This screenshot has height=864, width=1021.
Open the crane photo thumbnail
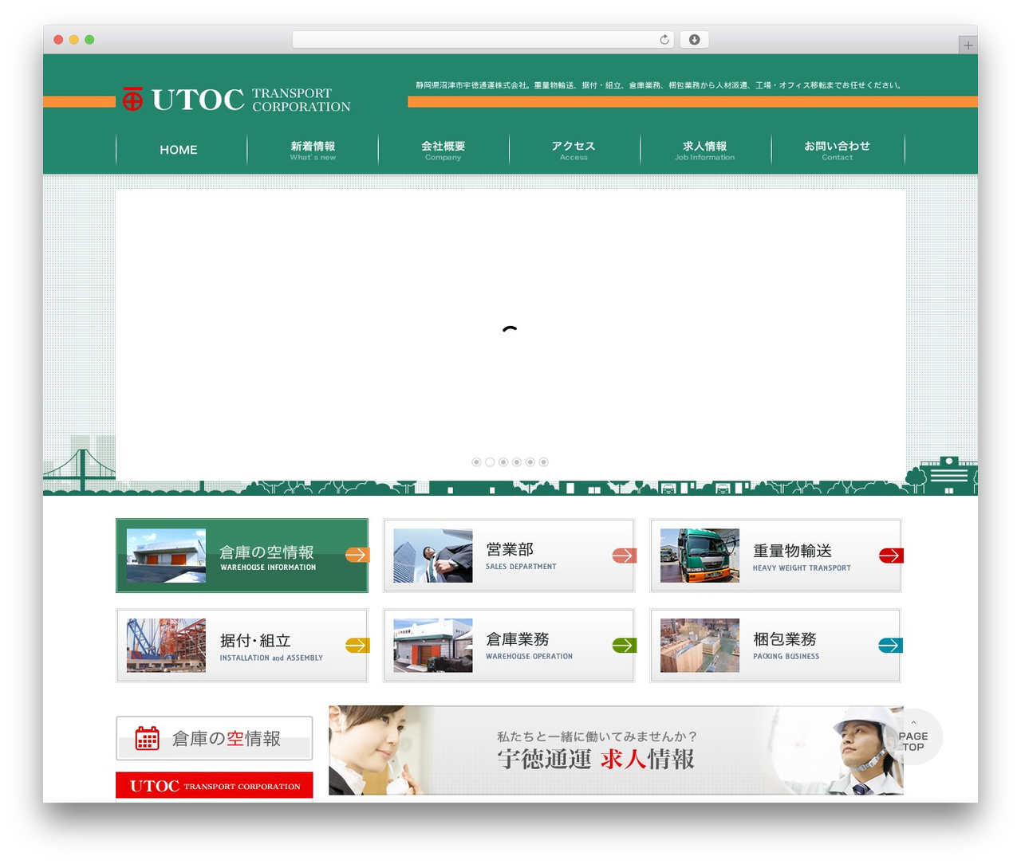click(x=166, y=646)
